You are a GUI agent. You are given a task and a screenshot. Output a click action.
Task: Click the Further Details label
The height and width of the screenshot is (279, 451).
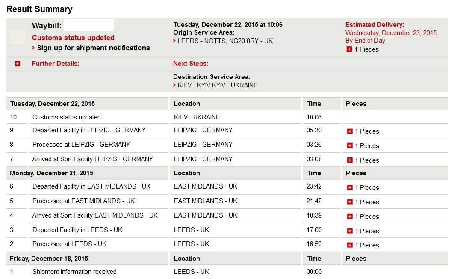click(x=55, y=64)
